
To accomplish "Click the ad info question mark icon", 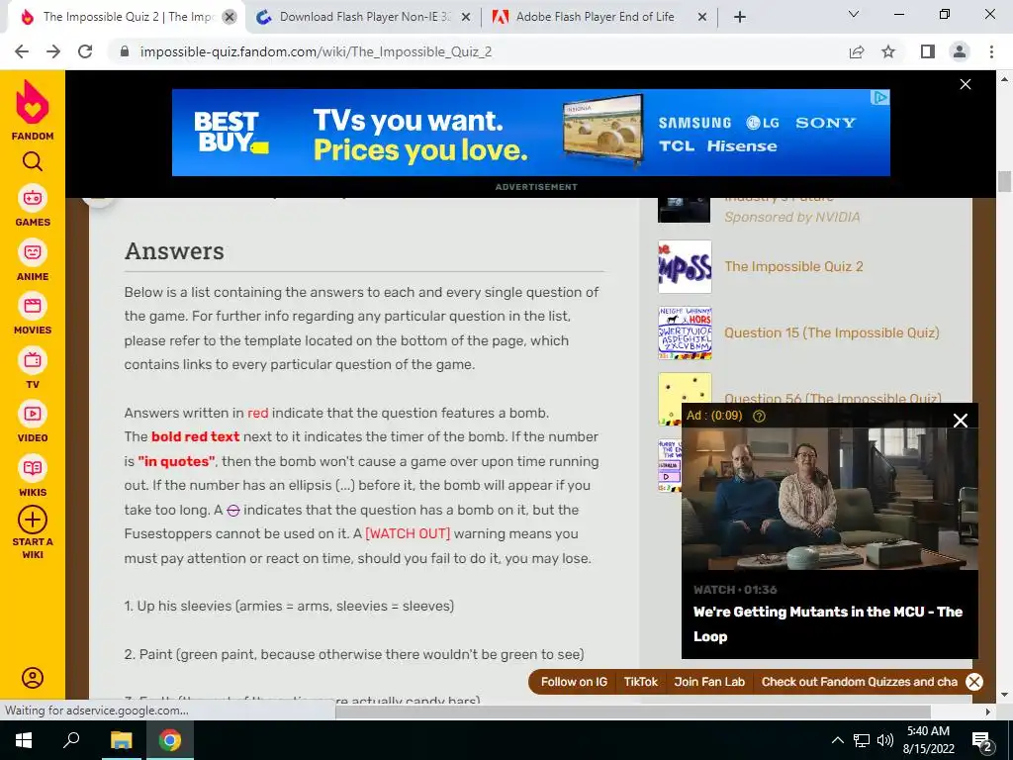I will click(x=760, y=417).
